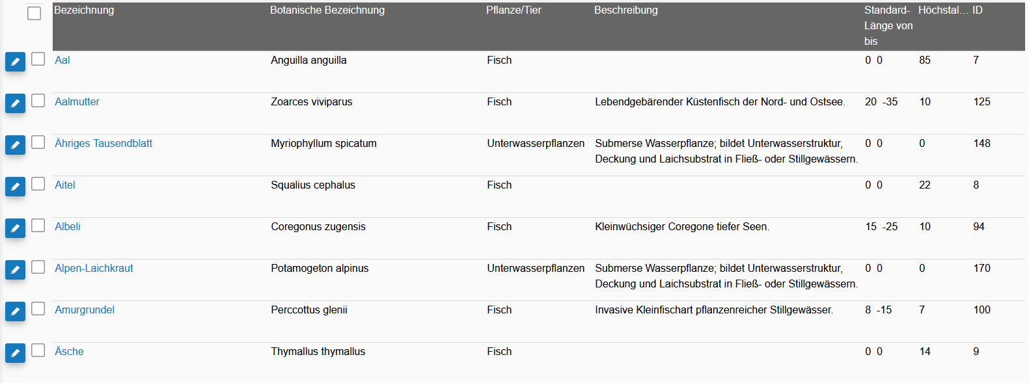Open the Ähriges Tausendblatt link

point(103,143)
